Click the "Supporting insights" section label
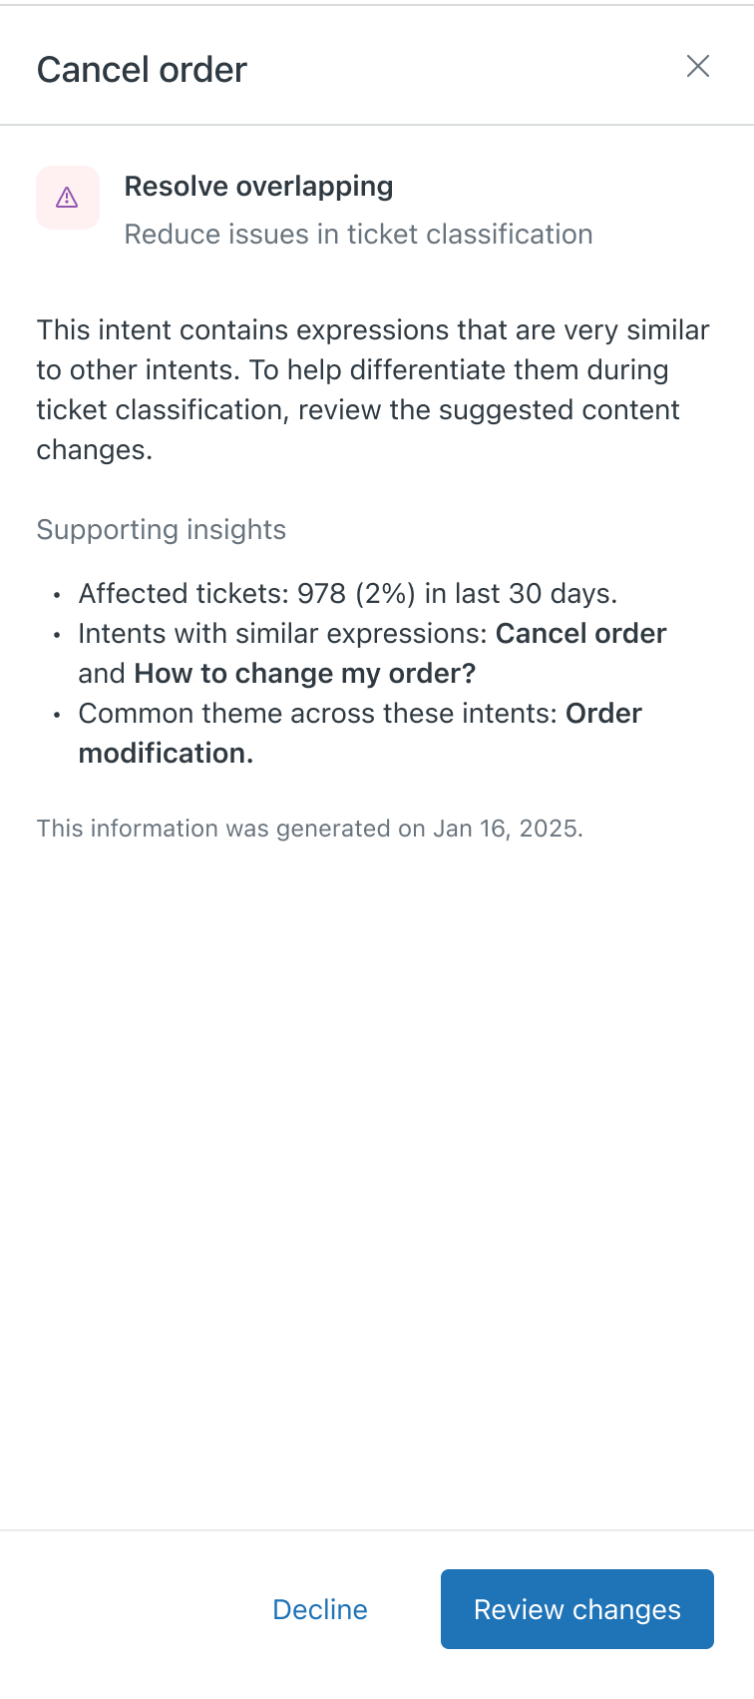The height and width of the screenshot is (1699, 754). (x=162, y=530)
